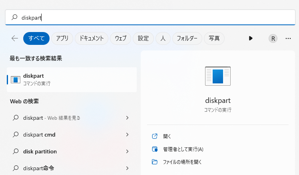Open the three-dot more options menu

point(288,38)
